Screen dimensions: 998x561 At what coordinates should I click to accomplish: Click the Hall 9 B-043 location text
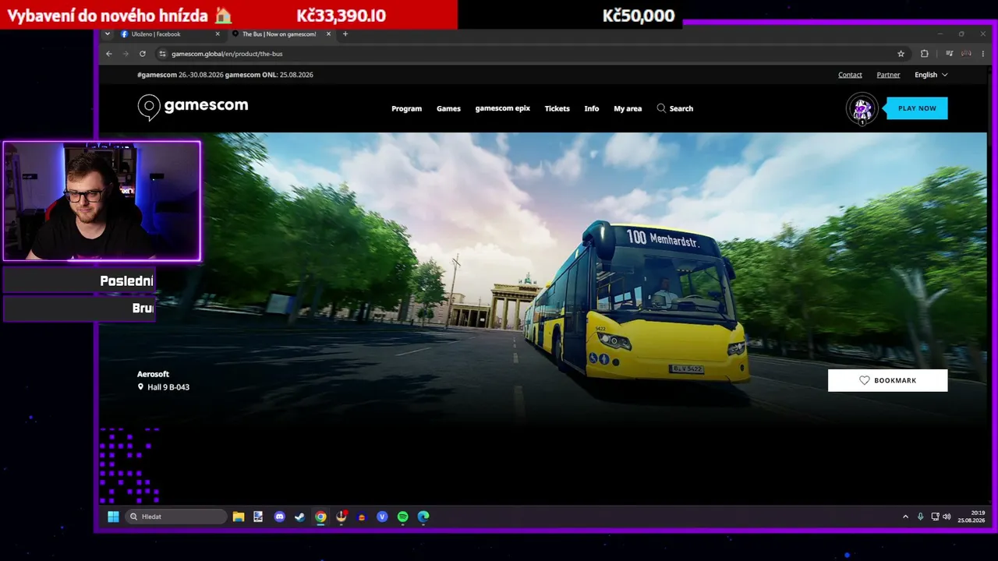point(168,387)
